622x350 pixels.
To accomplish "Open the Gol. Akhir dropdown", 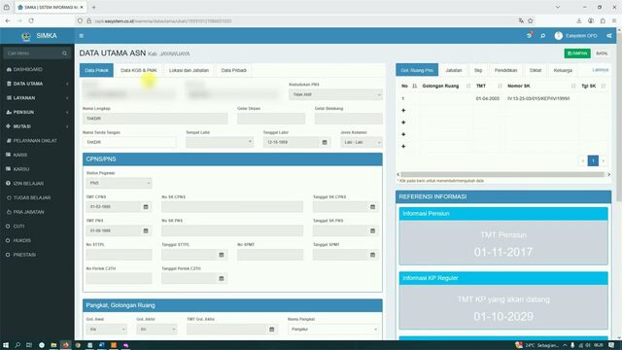I will pos(156,329).
